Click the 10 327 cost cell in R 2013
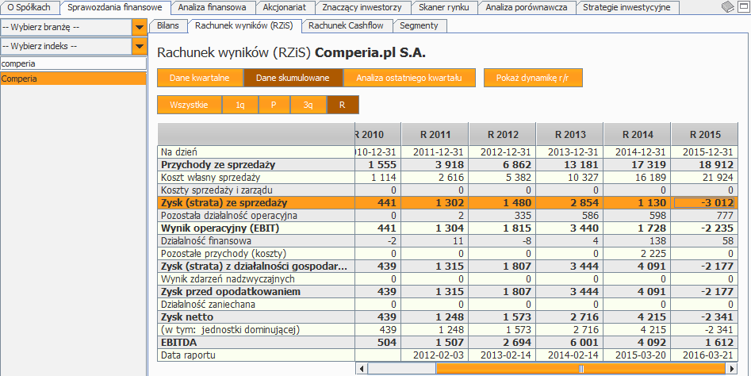Screen dimensions: 751x376 click(x=569, y=178)
